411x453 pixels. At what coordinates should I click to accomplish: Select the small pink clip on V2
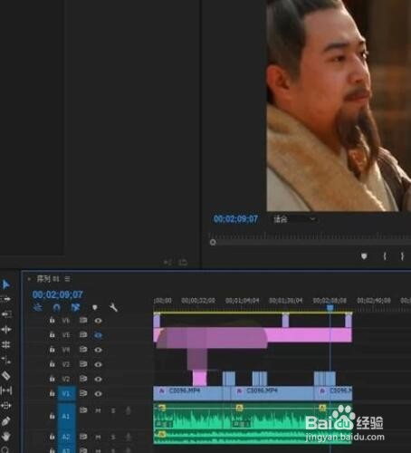[199, 379]
